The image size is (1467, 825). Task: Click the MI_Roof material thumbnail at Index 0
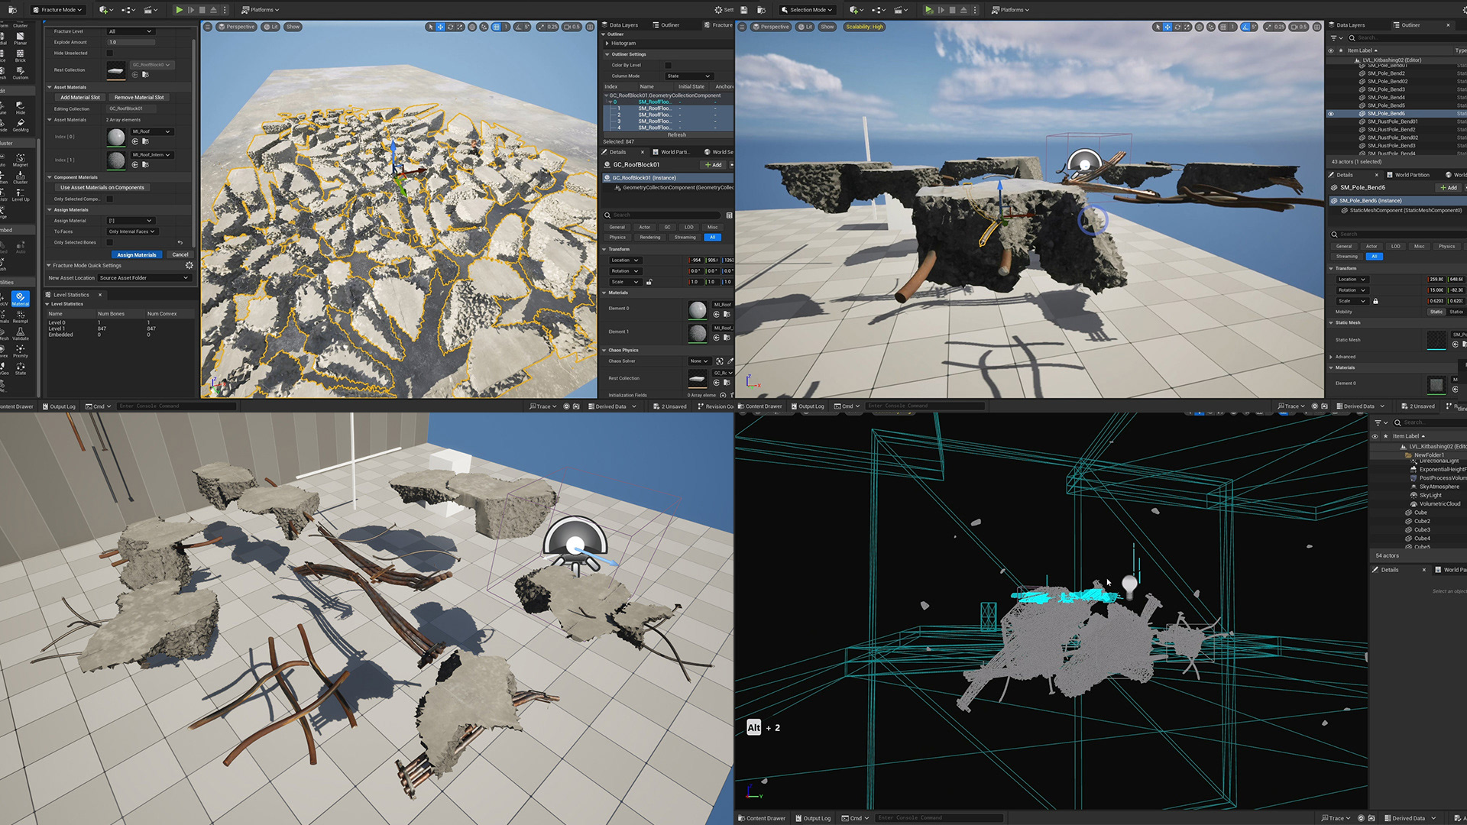click(x=116, y=137)
